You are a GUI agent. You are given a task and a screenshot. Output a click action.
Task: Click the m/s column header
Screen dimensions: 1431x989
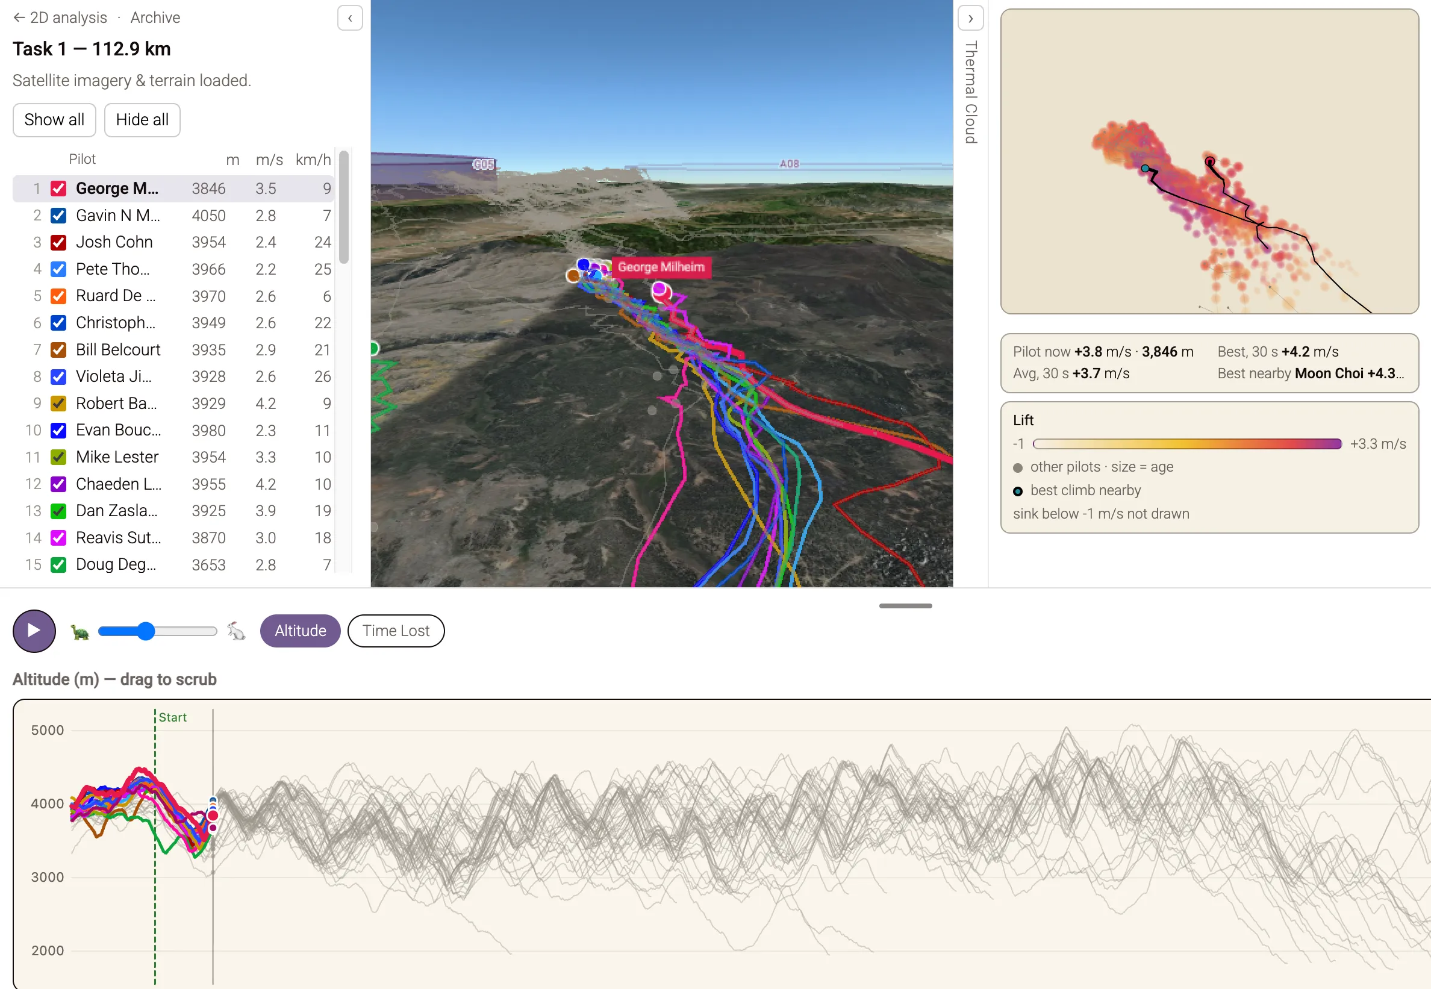pos(269,159)
